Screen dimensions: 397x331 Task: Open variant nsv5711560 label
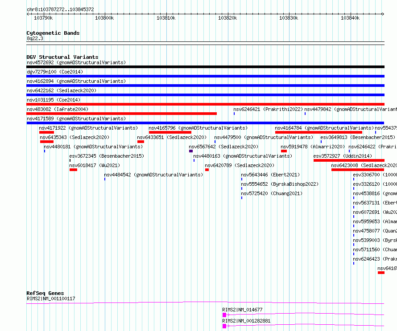[x=375, y=249]
